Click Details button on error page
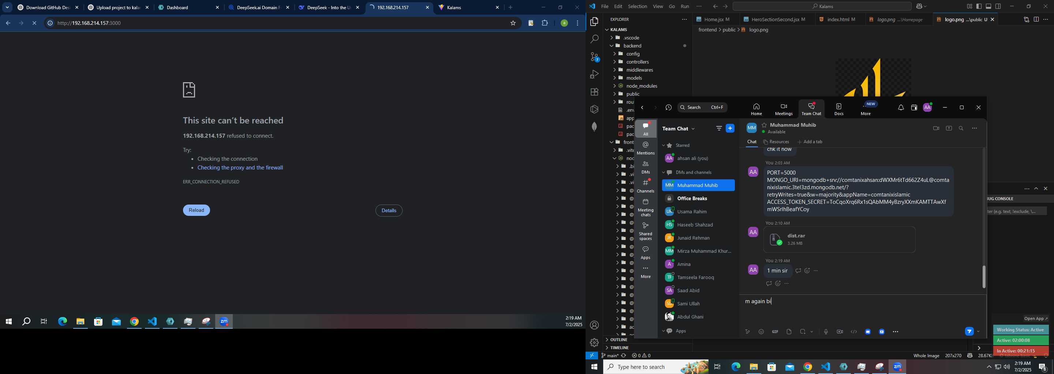Image resolution: width=1054 pixels, height=374 pixels. (389, 211)
